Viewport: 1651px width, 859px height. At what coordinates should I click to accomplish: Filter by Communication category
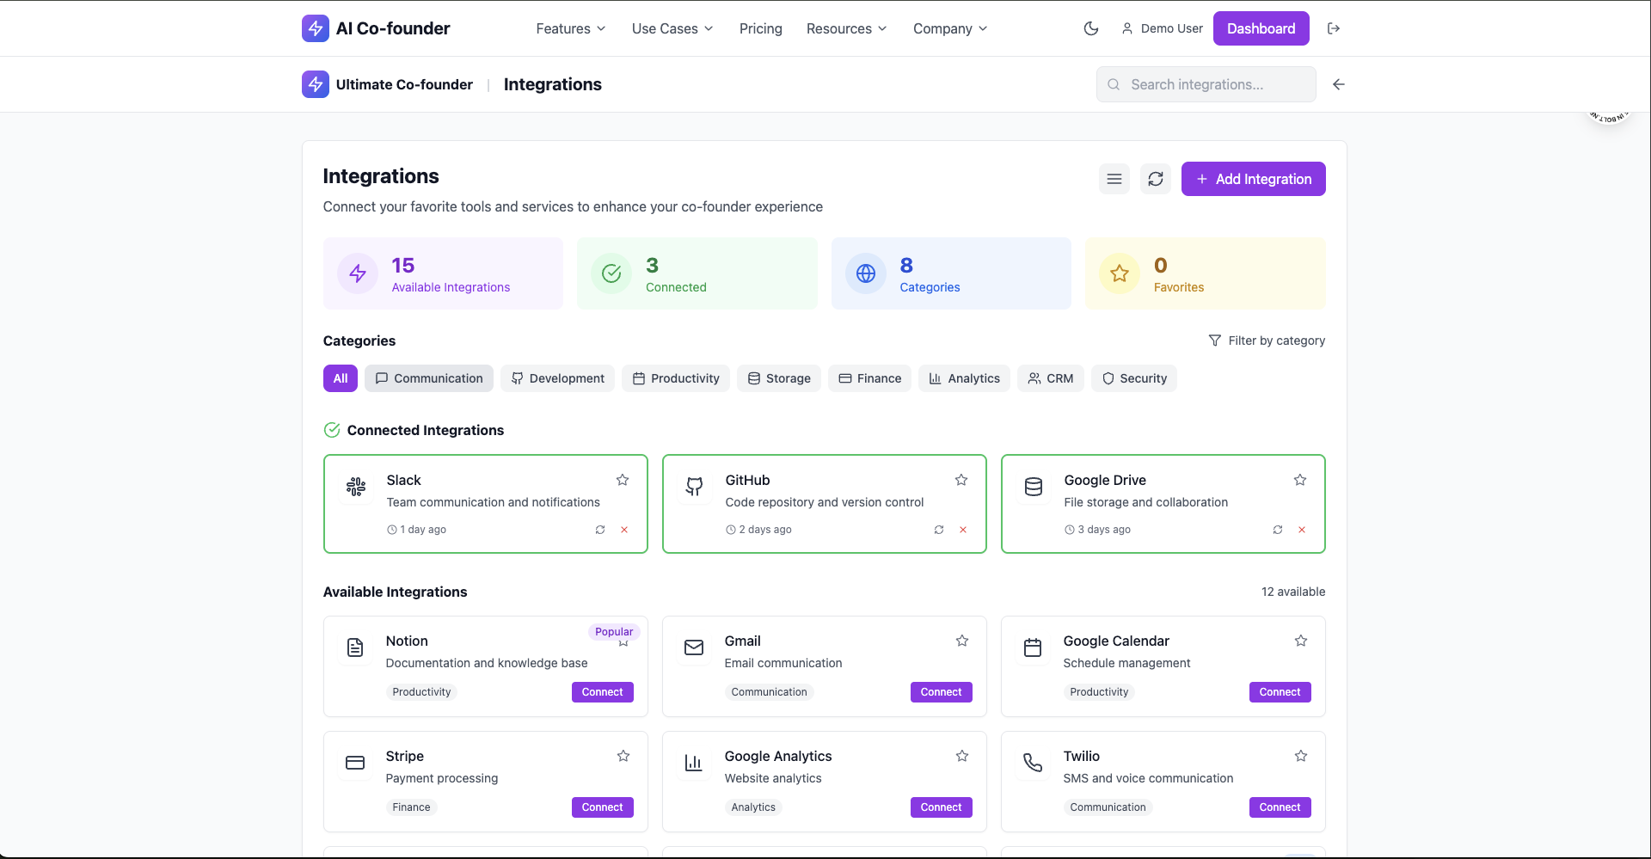(x=429, y=378)
